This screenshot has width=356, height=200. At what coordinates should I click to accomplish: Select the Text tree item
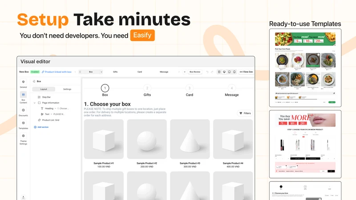tap(53, 114)
